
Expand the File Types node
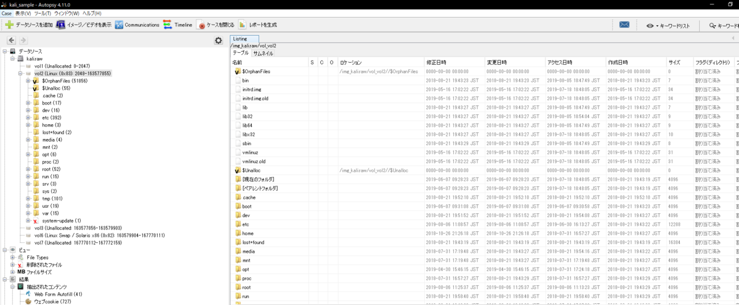pos(12,257)
